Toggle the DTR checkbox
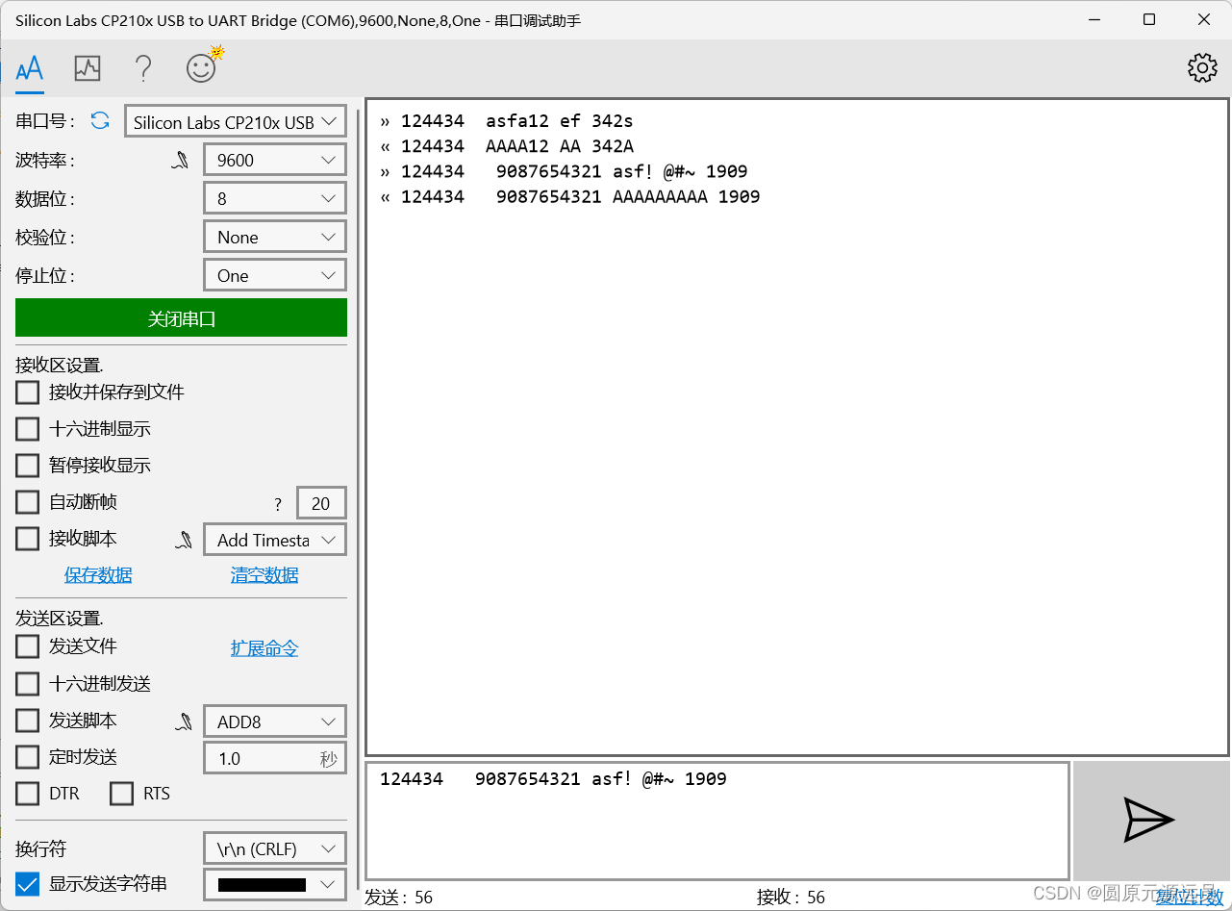1232x911 pixels. (x=28, y=794)
